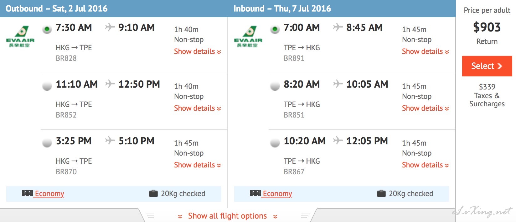This screenshot has height=222, width=516.
Task: Expand Show details for flight BR828
Action: 198,51
